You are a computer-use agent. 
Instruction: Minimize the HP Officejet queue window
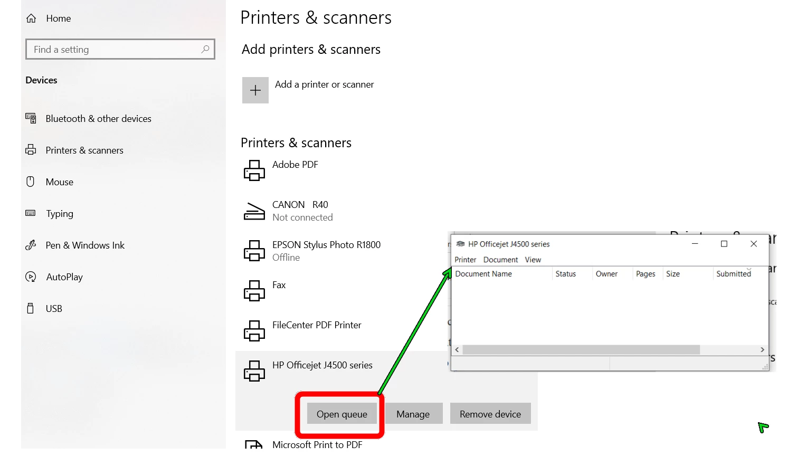click(695, 244)
